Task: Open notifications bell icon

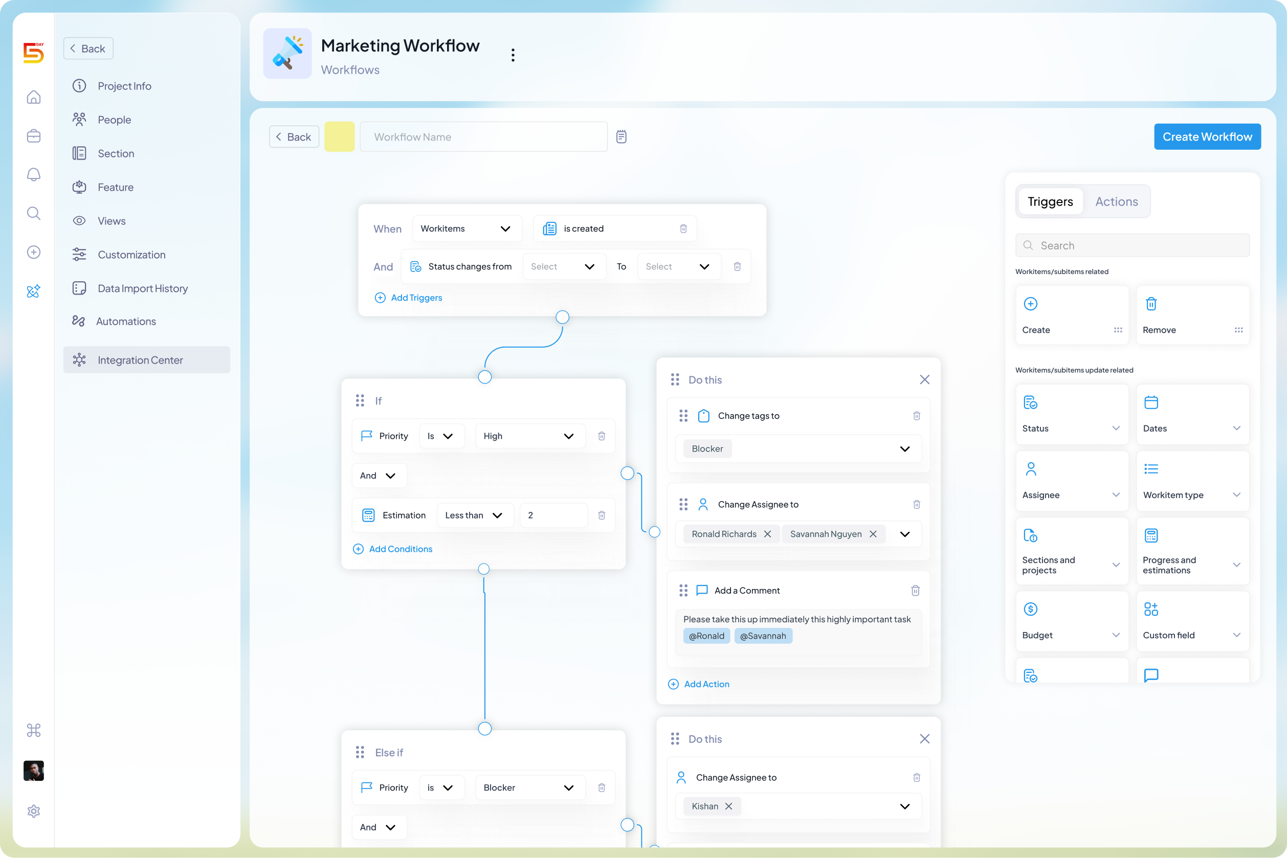Action: (x=33, y=174)
